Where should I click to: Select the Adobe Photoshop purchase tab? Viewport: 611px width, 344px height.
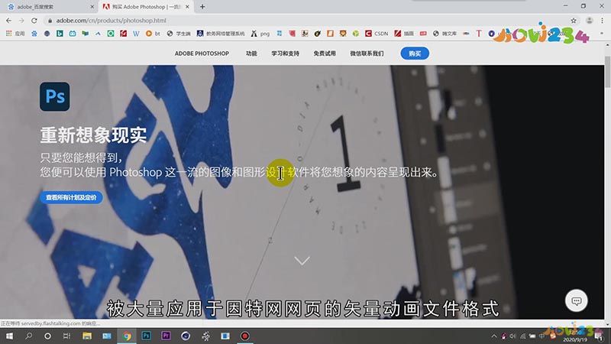pos(146,7)
